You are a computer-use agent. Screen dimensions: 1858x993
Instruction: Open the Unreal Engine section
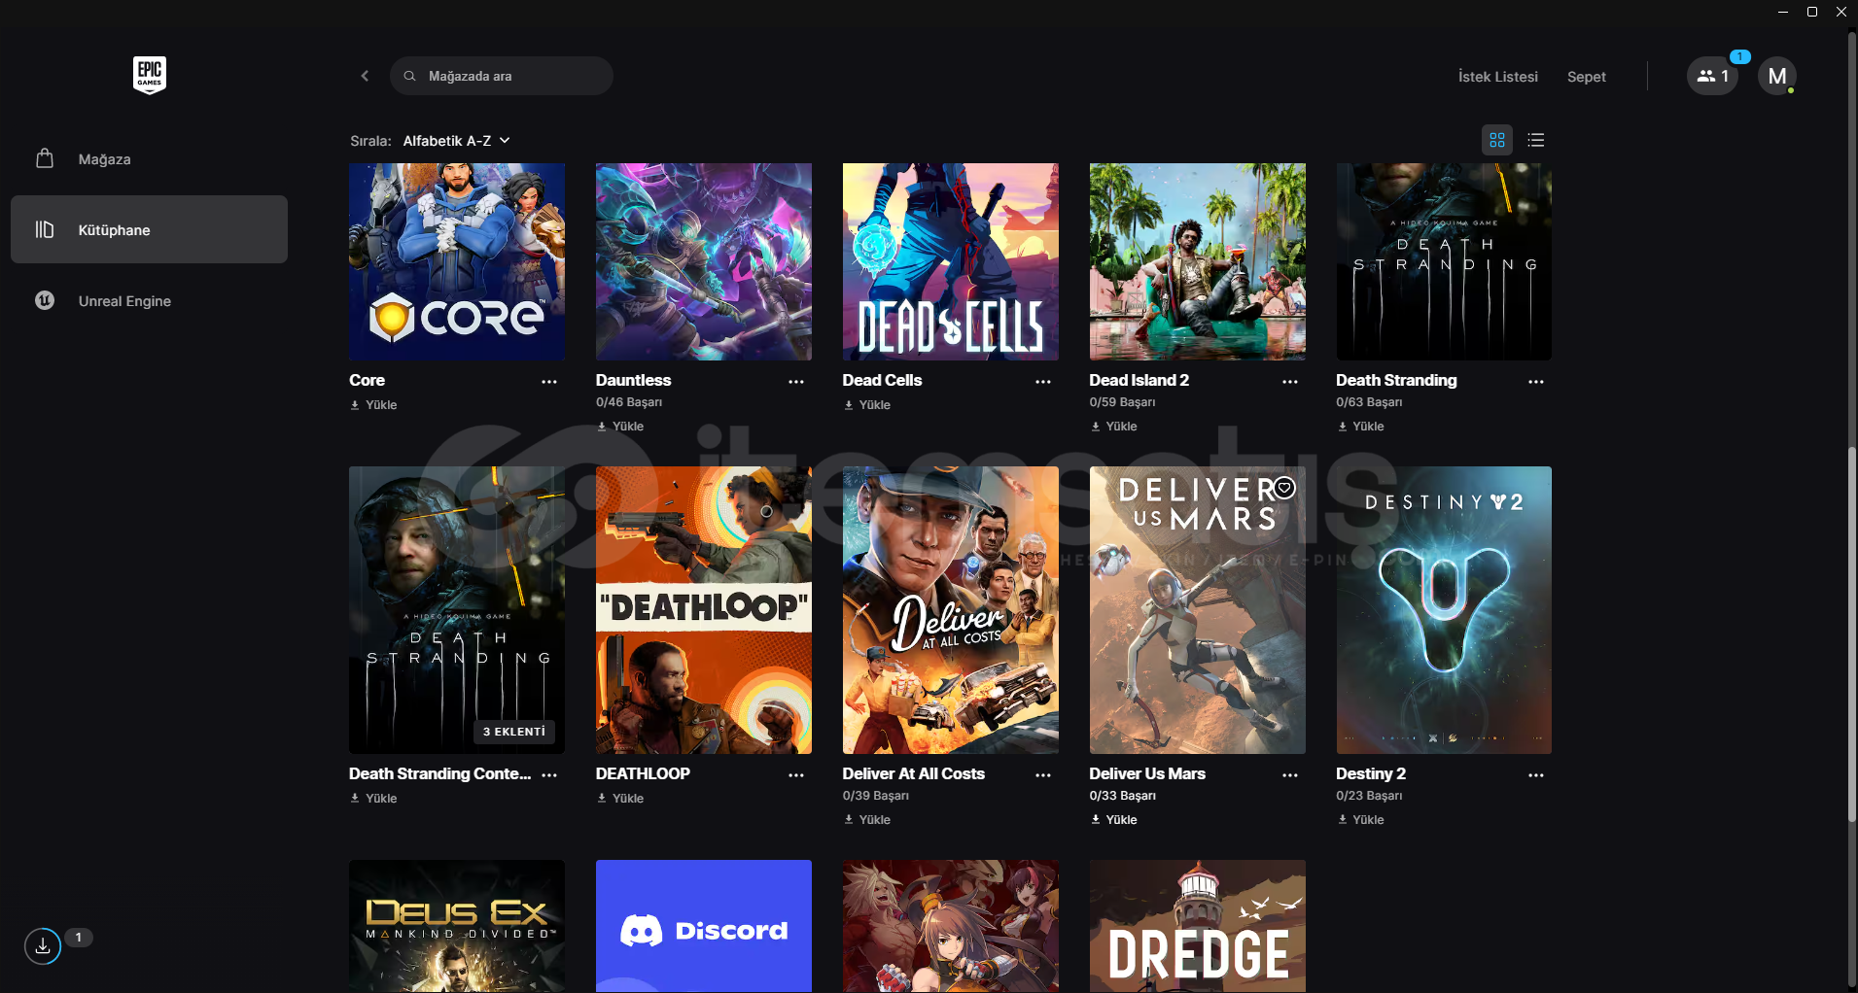pos(149,301)
